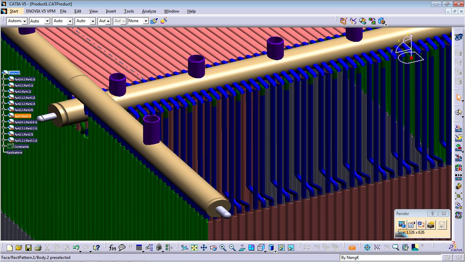This screenshot has width=465, height=262.
Task: Click the Formula f(x) icon
Action: click(113, 248)
